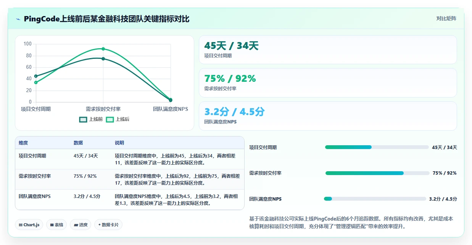Click the 45天 / 34天 data card
The height and width of the screenshot is (245, 472).
(328, 50)
